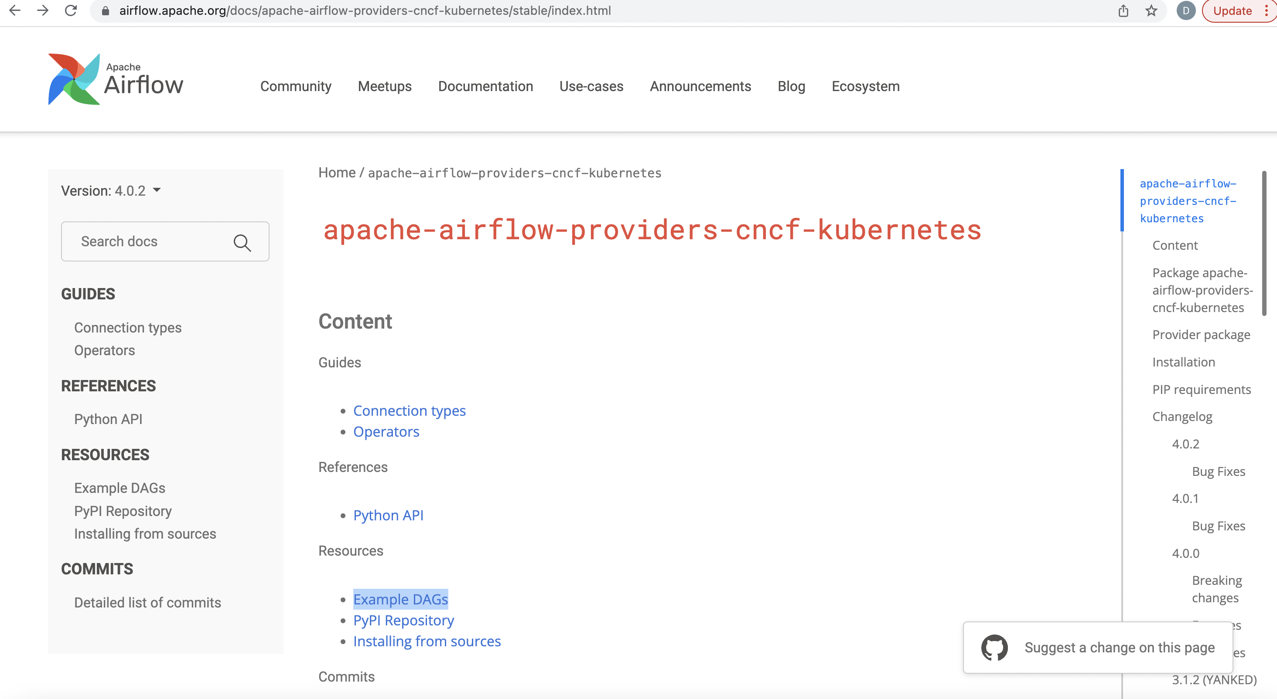Follow Operators content link

pos(386,431)
